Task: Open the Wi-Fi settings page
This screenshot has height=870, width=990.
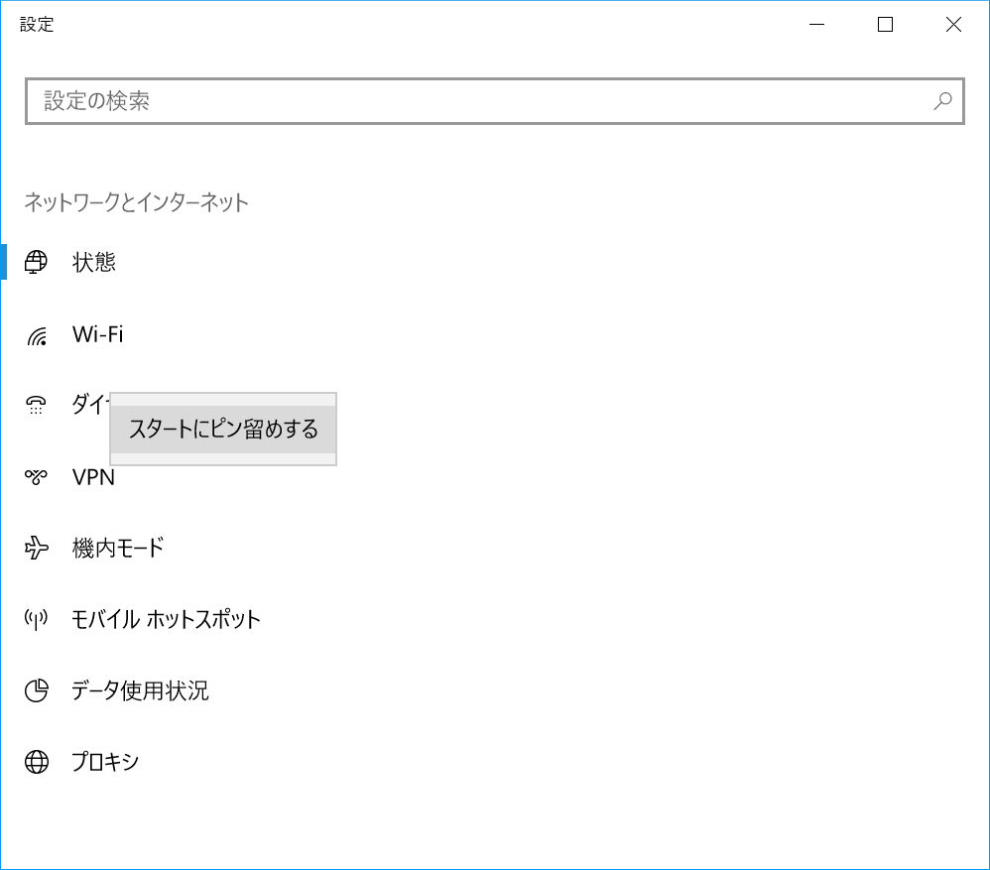Action: [x=97, y=334]
